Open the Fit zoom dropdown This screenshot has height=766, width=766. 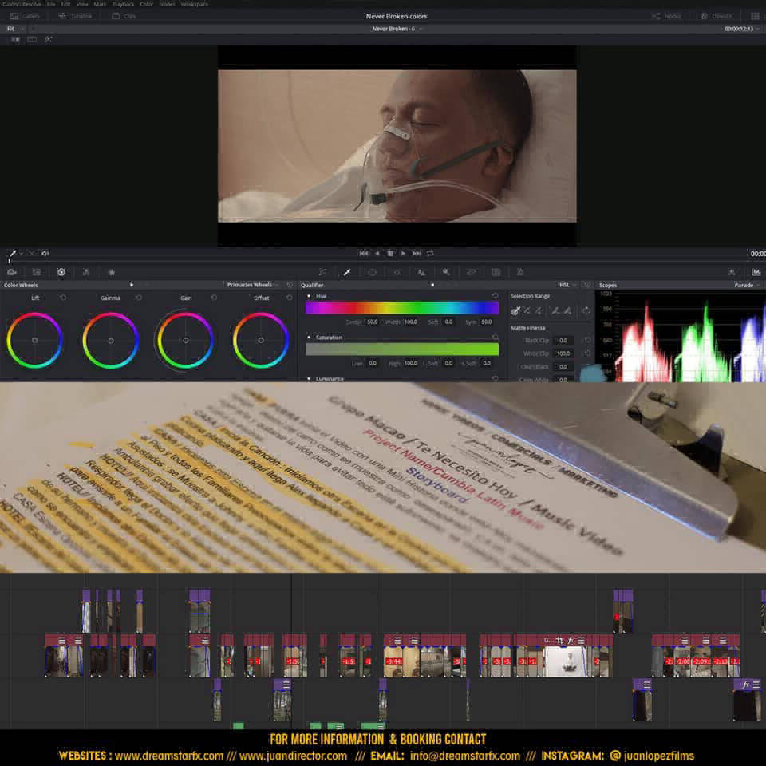(15, 29)
